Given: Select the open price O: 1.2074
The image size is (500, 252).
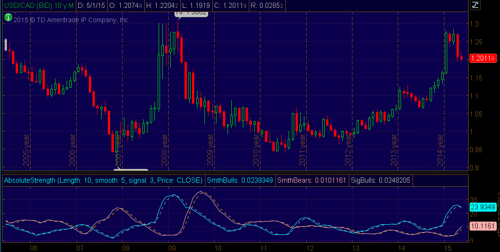Looking at the screenshot, I should click(126, 6).
